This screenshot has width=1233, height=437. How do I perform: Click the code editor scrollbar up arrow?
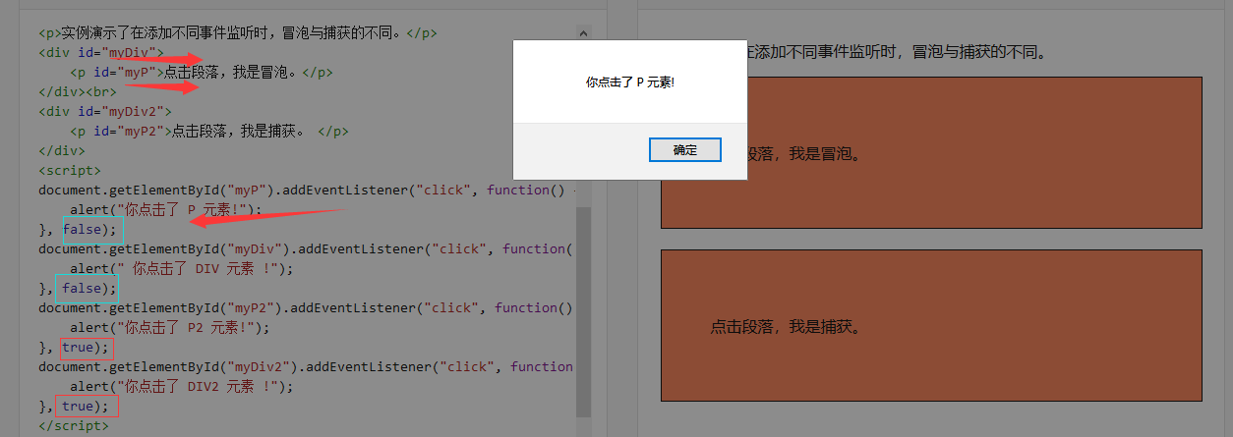pos(584,32)
